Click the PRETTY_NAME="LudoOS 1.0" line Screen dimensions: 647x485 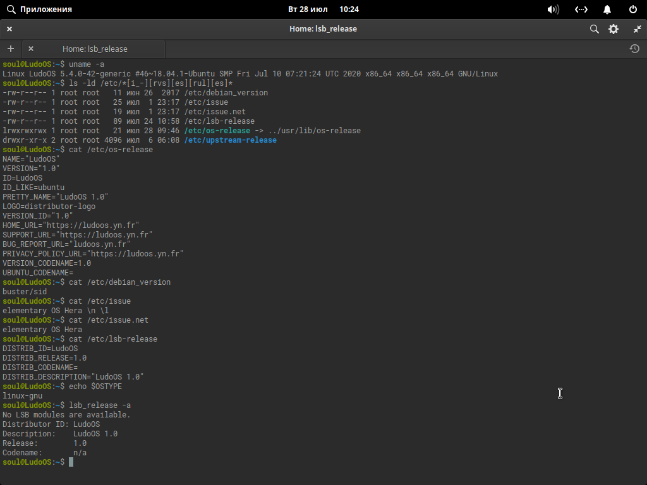(x=56, y=197)
